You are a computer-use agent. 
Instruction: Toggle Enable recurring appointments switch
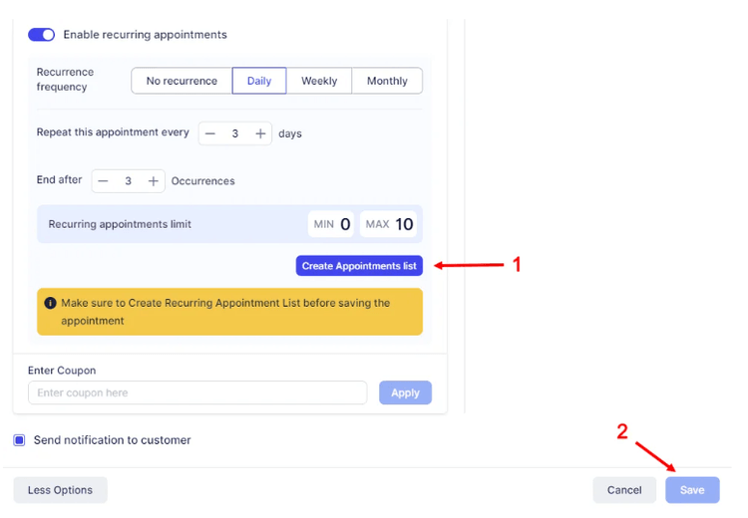coord(42,35)
